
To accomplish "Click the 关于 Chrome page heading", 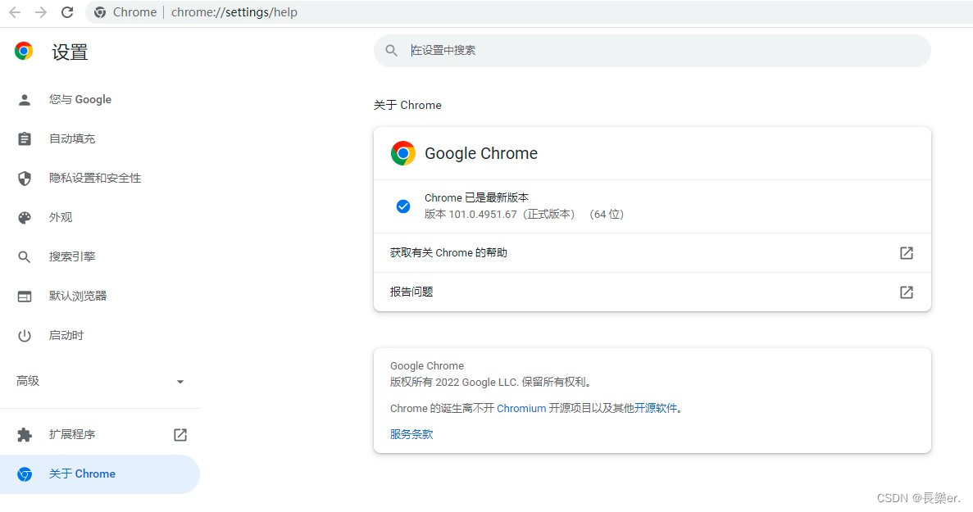I will (x=407, y=106).
